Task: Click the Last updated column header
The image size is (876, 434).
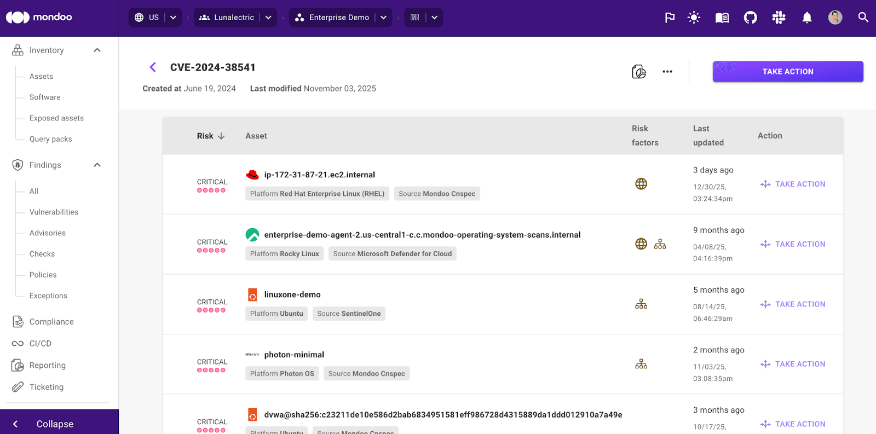Action: pyautogui.click(x=708, y=136)
